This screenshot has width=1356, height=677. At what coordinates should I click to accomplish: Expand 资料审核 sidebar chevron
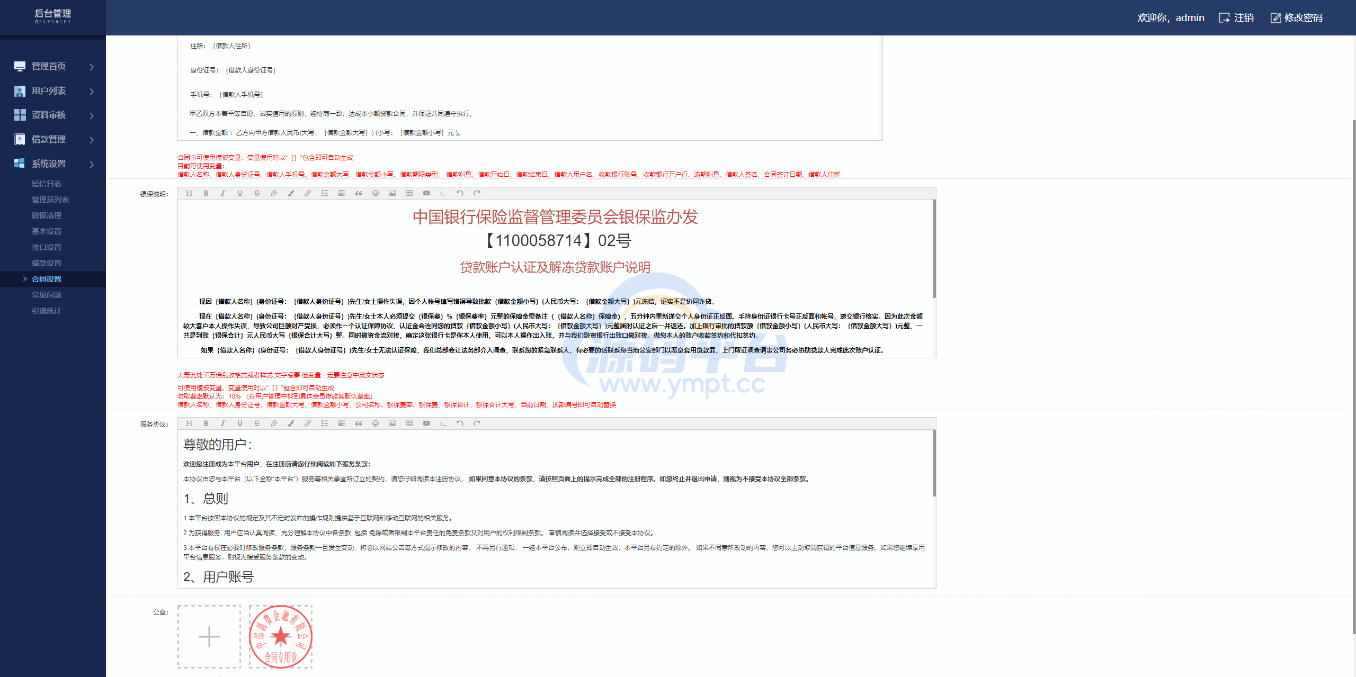[92, 115]
